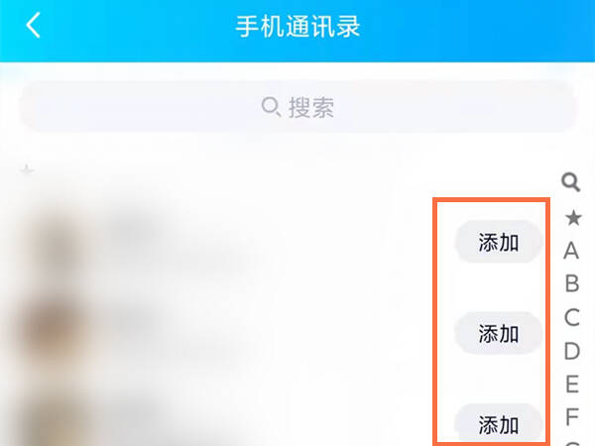Jump to starred contacts via index star
Viewport: 595px width, 446px height.
coord(573,218)
